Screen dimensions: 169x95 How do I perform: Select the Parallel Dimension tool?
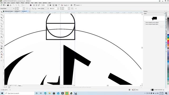[2, 40]
